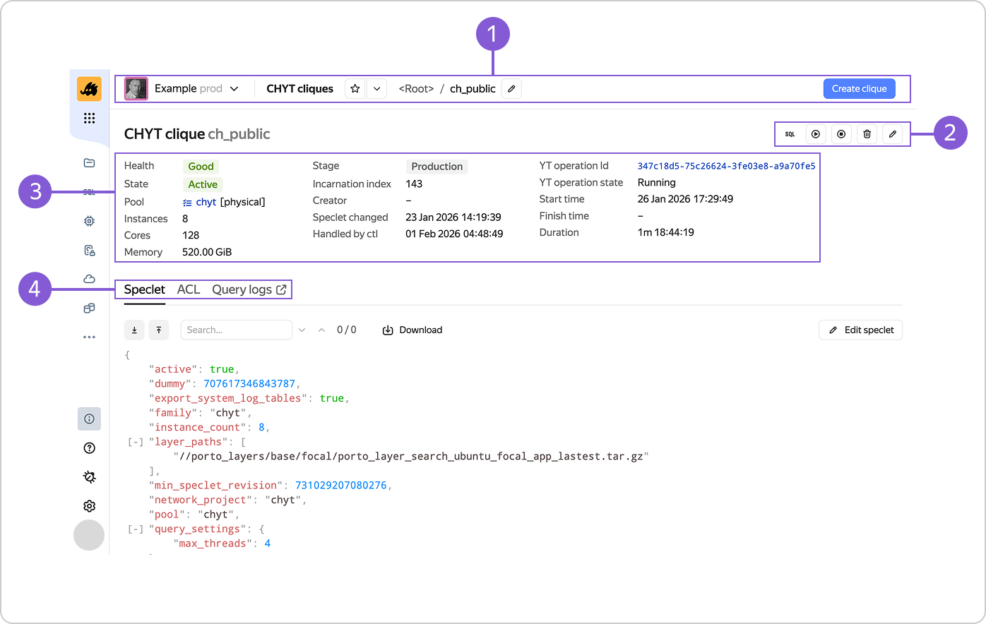Image resolution: width=986 pixels, height=624 pixels.
Task: Focus the speclet Search field
Action: 237,330
